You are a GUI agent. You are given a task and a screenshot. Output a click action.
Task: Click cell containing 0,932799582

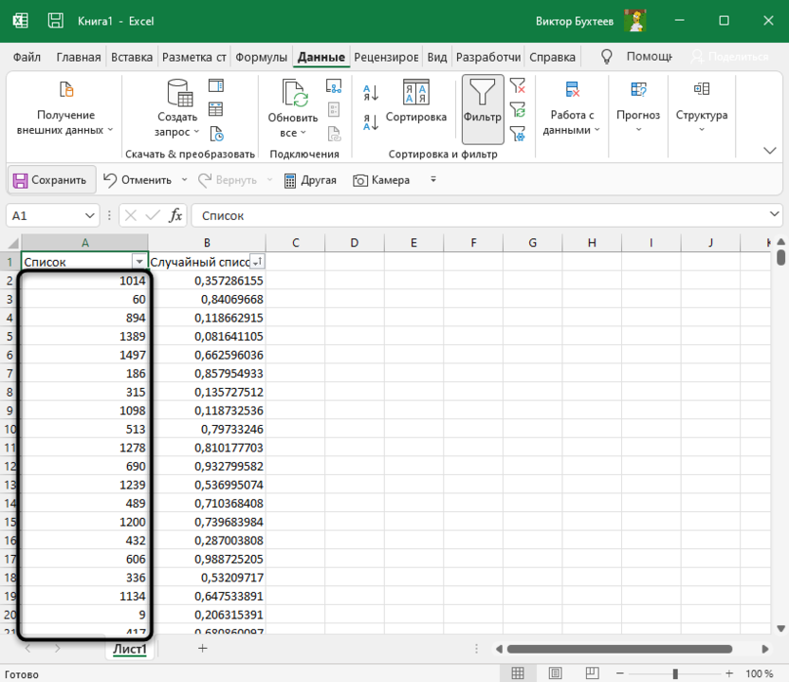click(x=207, y=466)
